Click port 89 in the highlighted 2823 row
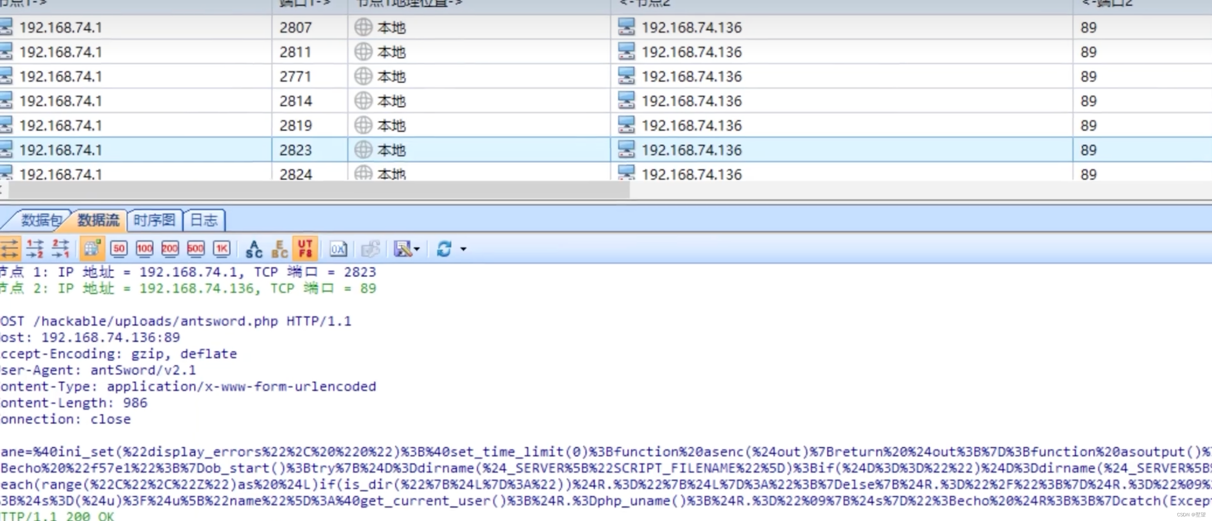1212x521 pixels. tap(1089, 150)
